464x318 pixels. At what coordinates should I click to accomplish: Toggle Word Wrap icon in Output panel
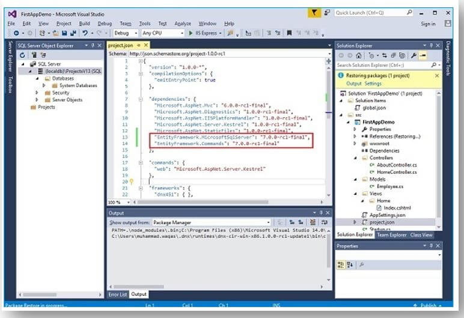[x=325, y=222]
